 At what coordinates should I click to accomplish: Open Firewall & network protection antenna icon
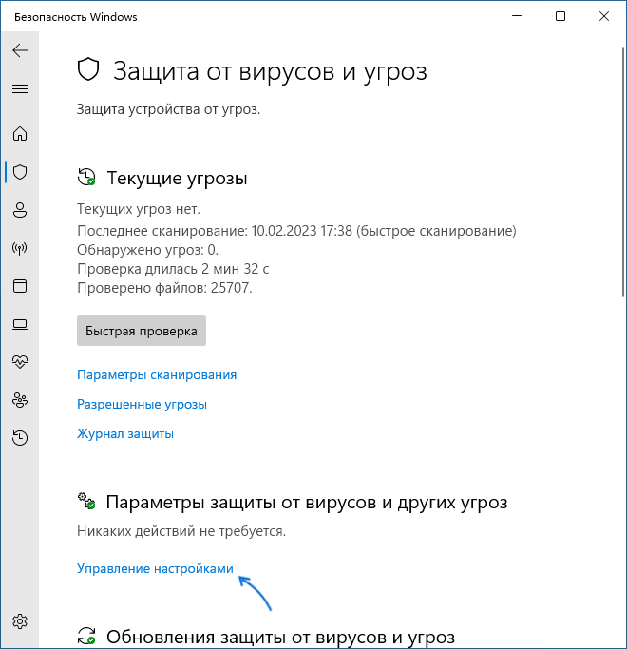[x=20, y=248]
